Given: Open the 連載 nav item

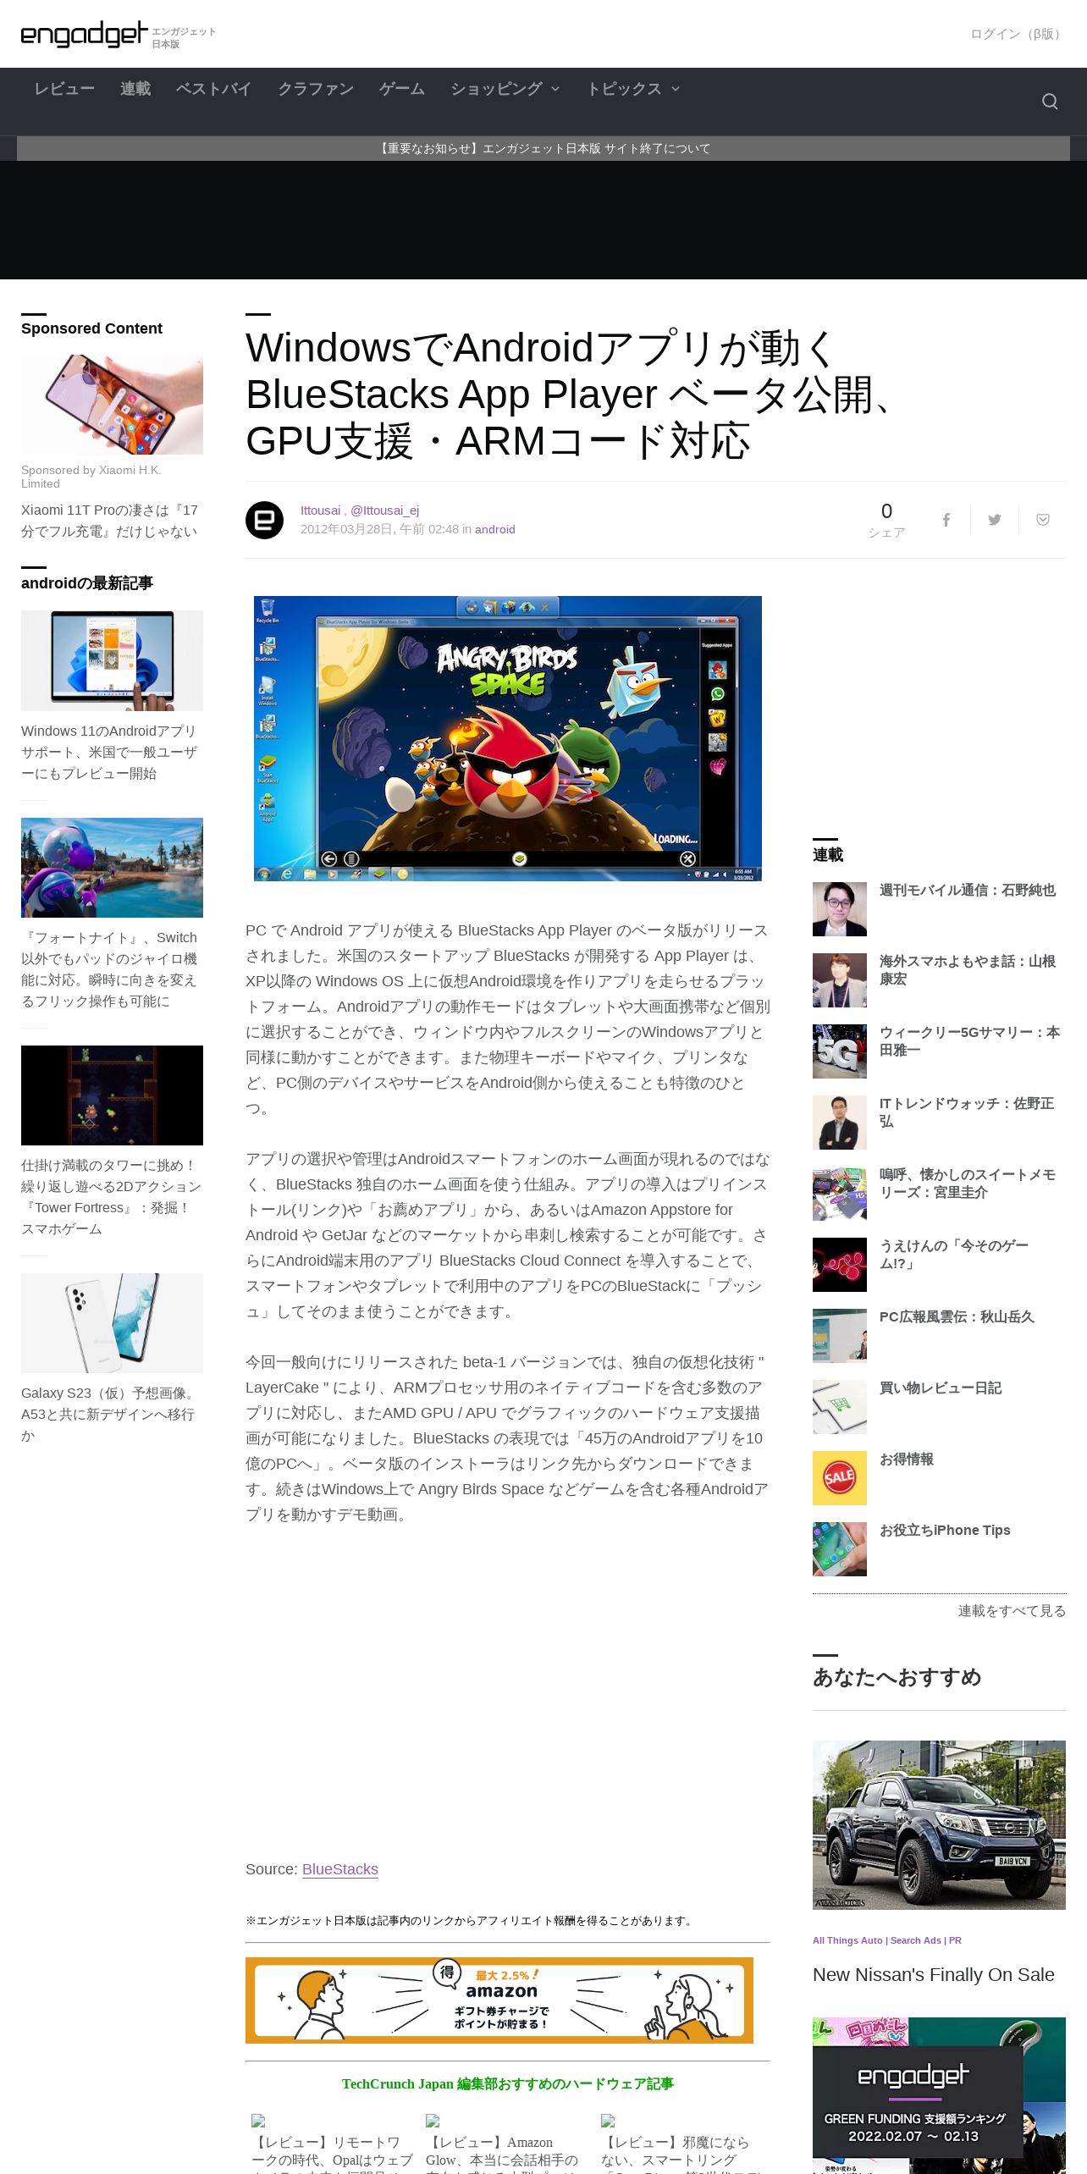Looking at the screenshot, I should pos(135,89).
